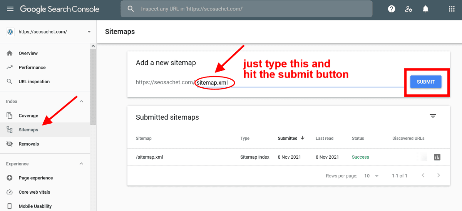
Task: Click the Sitemaps tree icon
Action: 10,130
